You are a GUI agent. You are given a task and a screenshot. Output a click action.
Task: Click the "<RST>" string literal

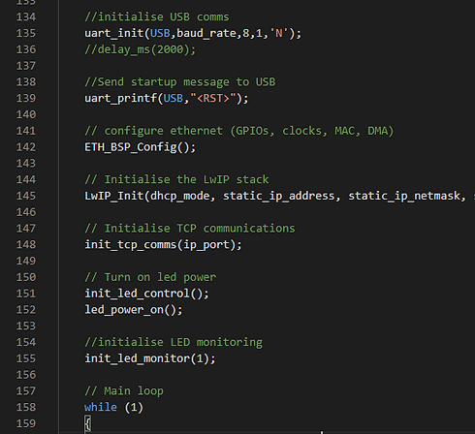point(213,98)
